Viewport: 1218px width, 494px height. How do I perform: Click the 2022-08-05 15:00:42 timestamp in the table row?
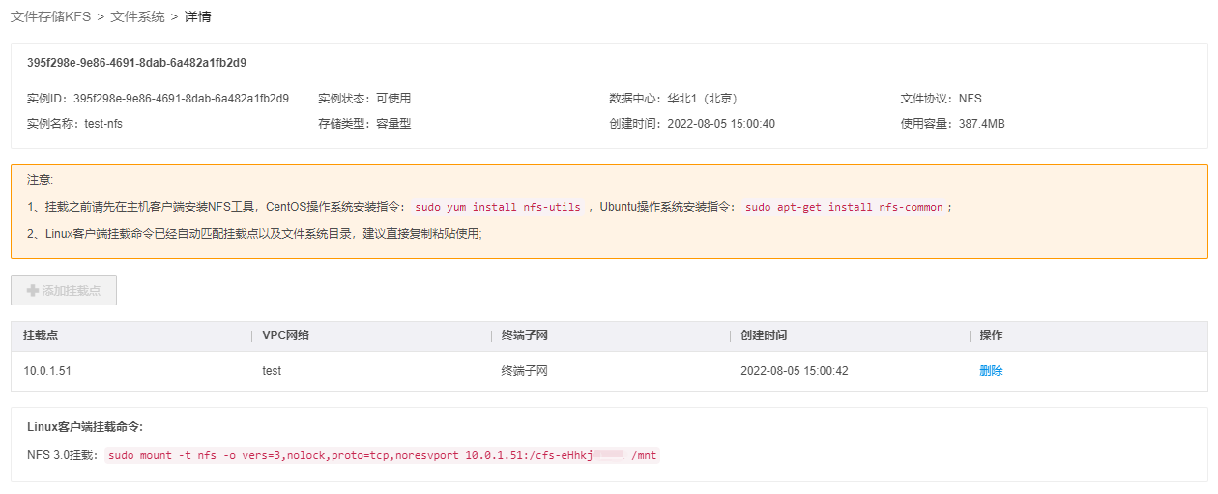point(794,371)
